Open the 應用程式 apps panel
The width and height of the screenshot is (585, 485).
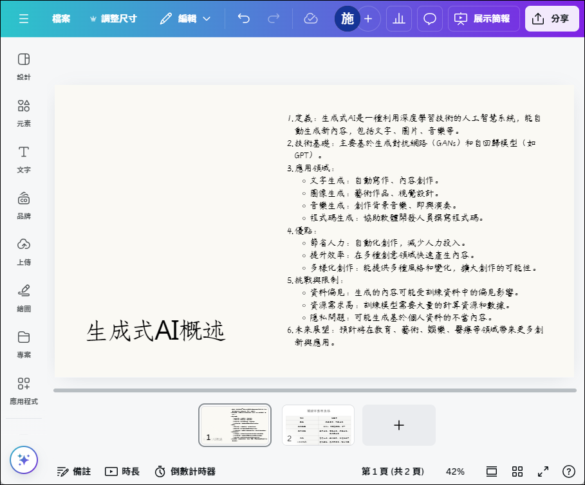point(24,390)
